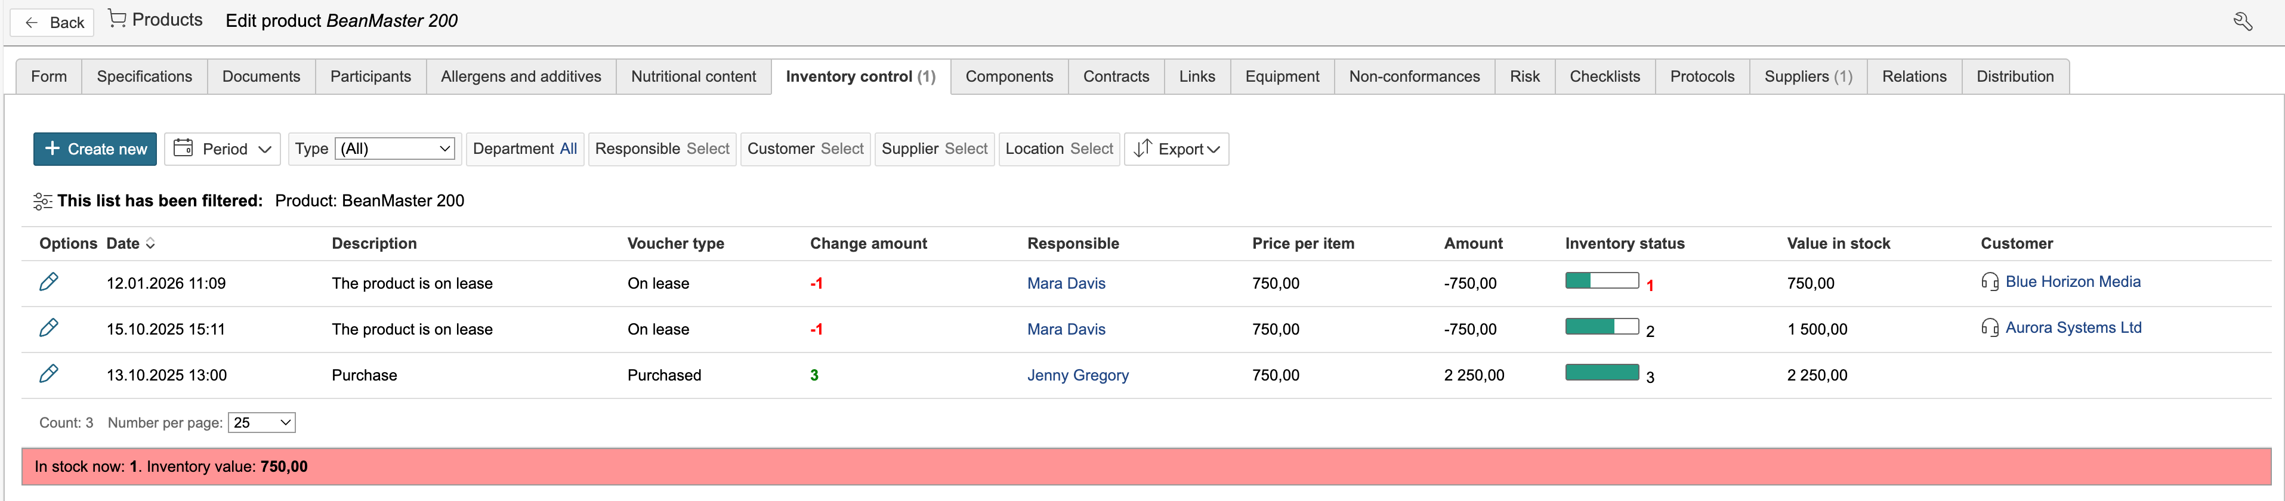Open the Products breadcrumb link
The image size is (2285, 501).
pyautogui.click(x=167, y=20)
